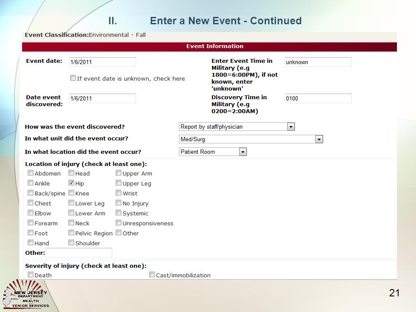Uncheck the Hip checkbox
The width and height of the screenshot is (416, 312).
tap(71, 183)
